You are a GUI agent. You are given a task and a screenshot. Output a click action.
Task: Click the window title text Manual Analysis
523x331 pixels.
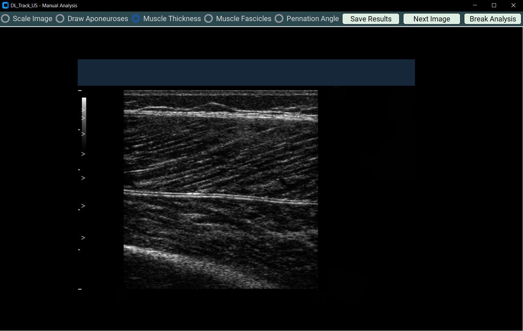pos(60,6)
